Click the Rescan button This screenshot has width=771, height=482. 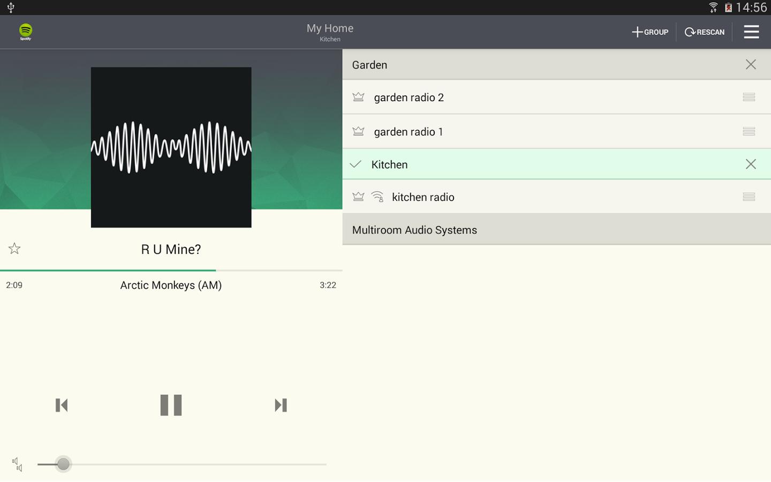704,32
